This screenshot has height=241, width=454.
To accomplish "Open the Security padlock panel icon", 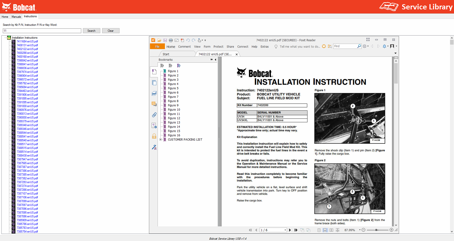I will coord(154,136).
